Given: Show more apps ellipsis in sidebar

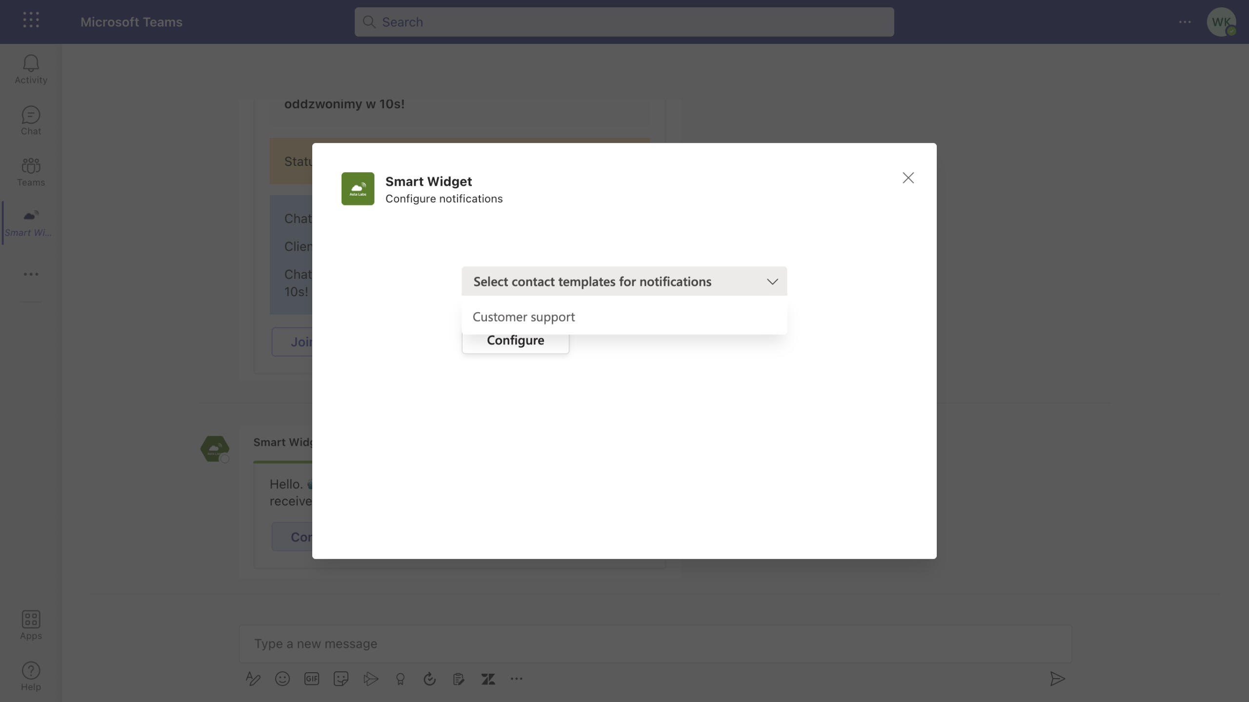Looking at the screenshot, I should pyautogui.click(x=31, y=274).
